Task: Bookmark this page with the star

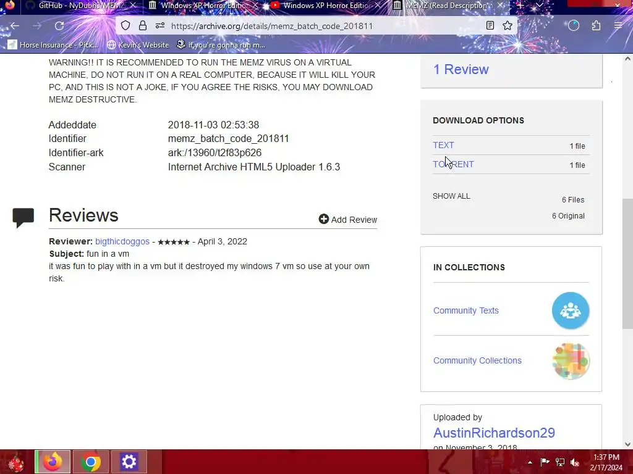Action: (x=508, y=26)
